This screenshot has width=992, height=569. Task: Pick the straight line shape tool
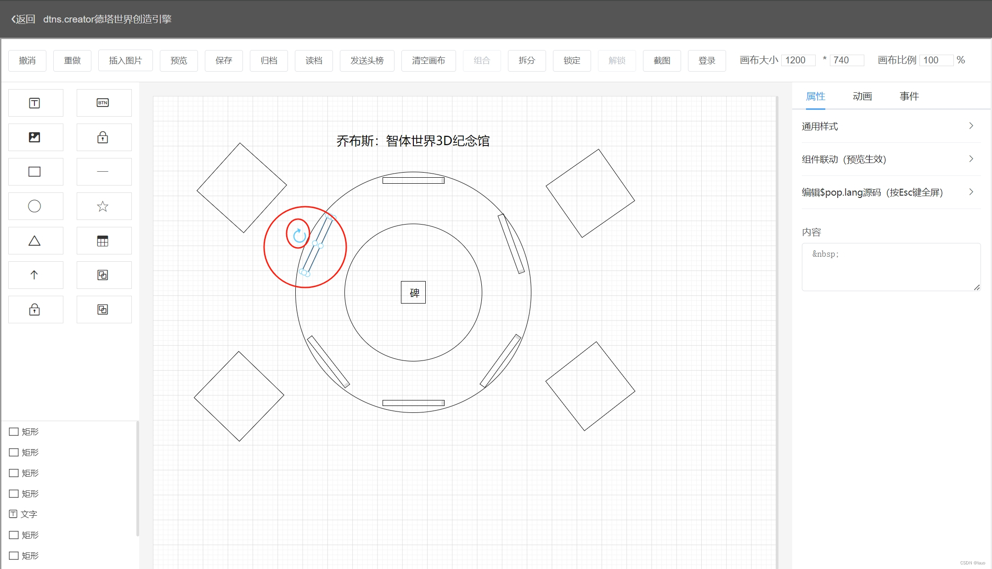click(104, 172)
